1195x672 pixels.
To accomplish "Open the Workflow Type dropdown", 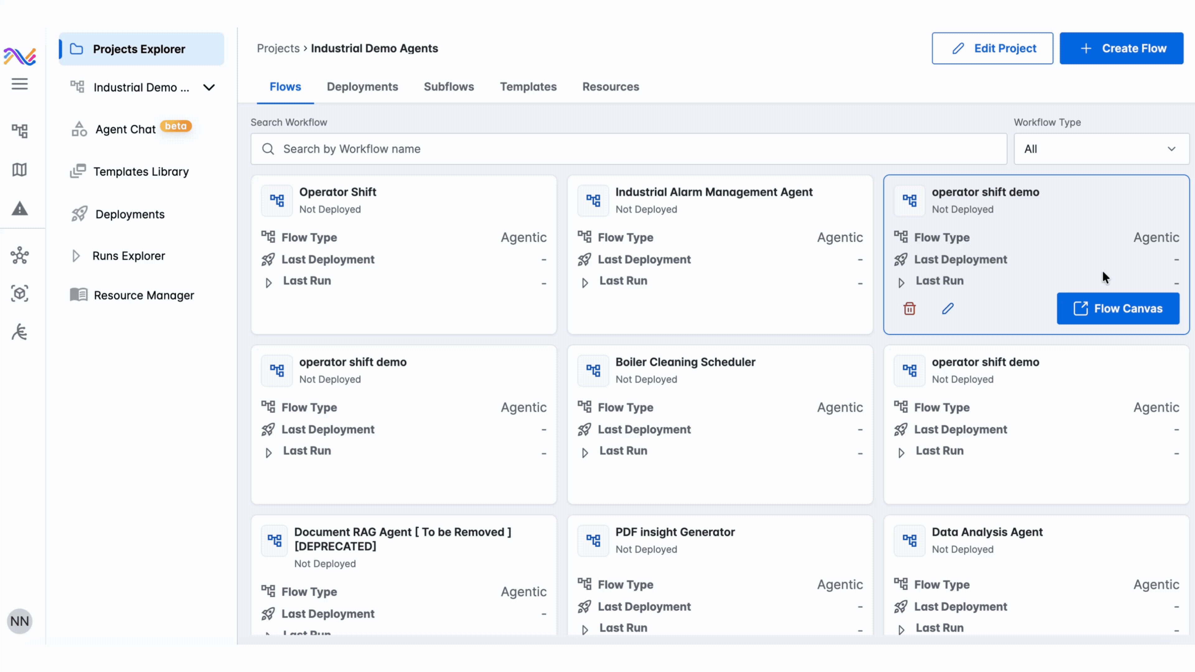I will pyautogui.click(x=1101, y=149).
